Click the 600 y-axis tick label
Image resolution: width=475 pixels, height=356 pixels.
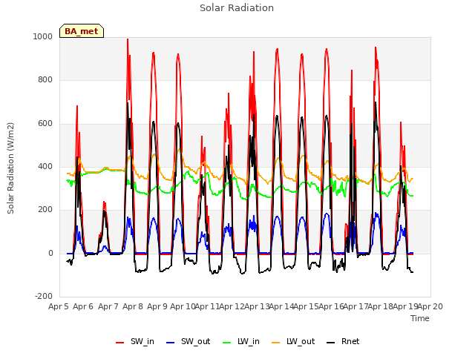(x=45, y=123)
